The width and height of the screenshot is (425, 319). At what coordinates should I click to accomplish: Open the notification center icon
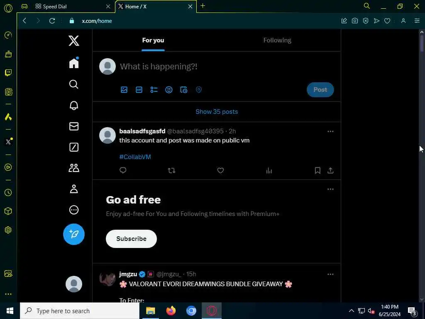412,311
